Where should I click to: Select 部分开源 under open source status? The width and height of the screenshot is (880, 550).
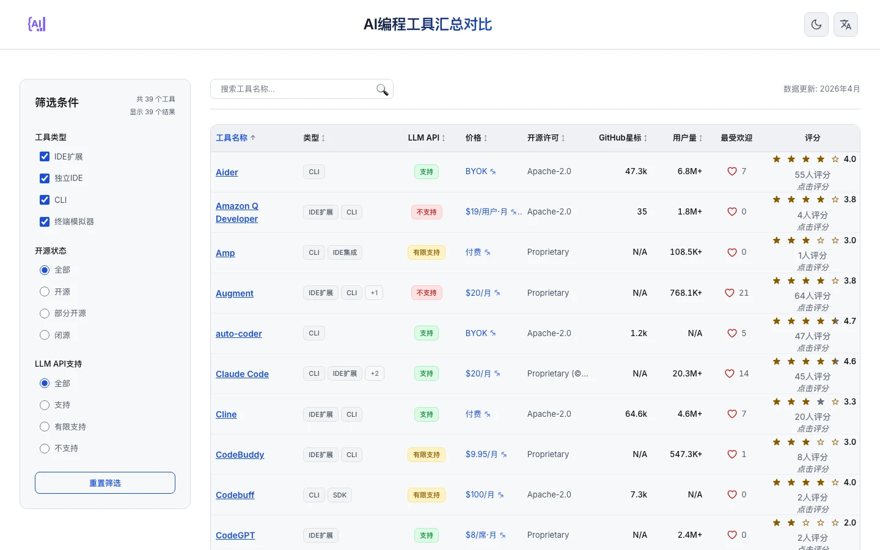45,313
